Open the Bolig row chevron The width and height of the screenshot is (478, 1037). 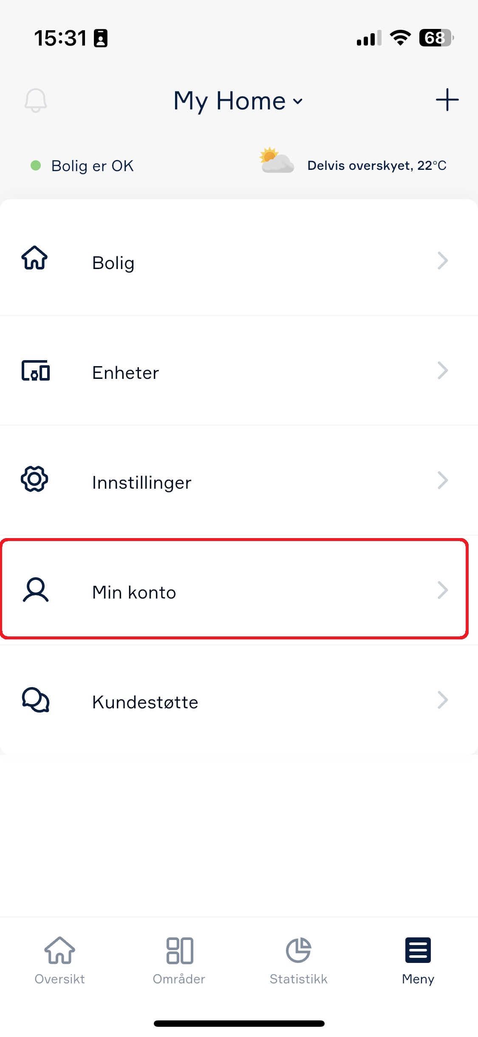click(x=443, y=261)
